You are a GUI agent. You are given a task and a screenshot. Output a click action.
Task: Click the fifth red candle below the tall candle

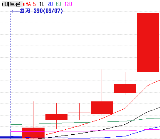point(125,89)
